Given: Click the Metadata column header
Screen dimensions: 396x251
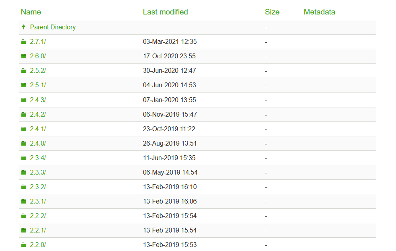Looking at the screenshot, I should pos(319,12).
